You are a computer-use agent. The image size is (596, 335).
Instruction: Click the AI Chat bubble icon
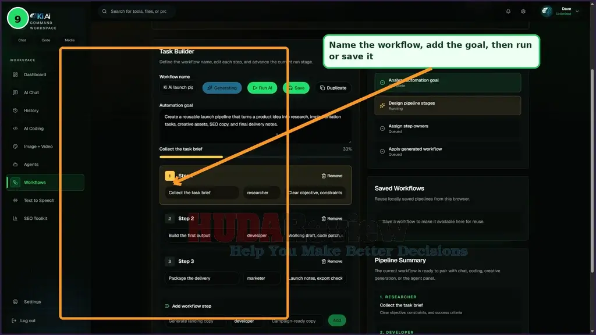pyautogui.click(x=15, y=92)
